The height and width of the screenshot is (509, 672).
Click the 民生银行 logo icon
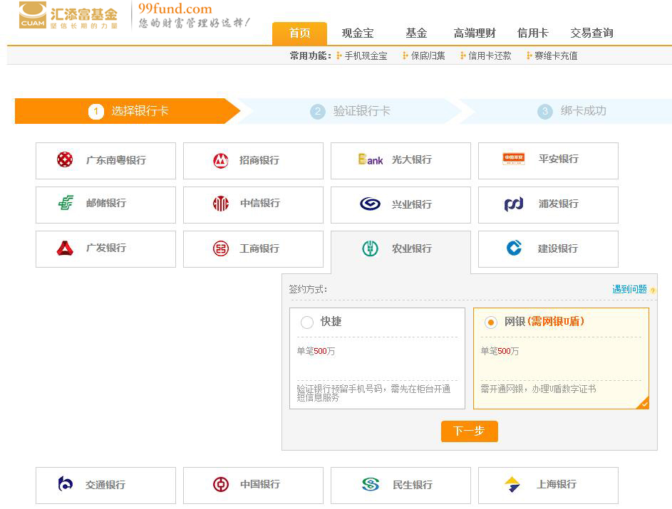coord(370,485)
